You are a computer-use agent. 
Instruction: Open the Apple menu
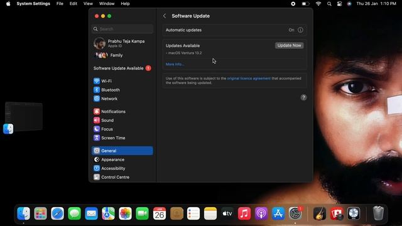tap(8, 4)
